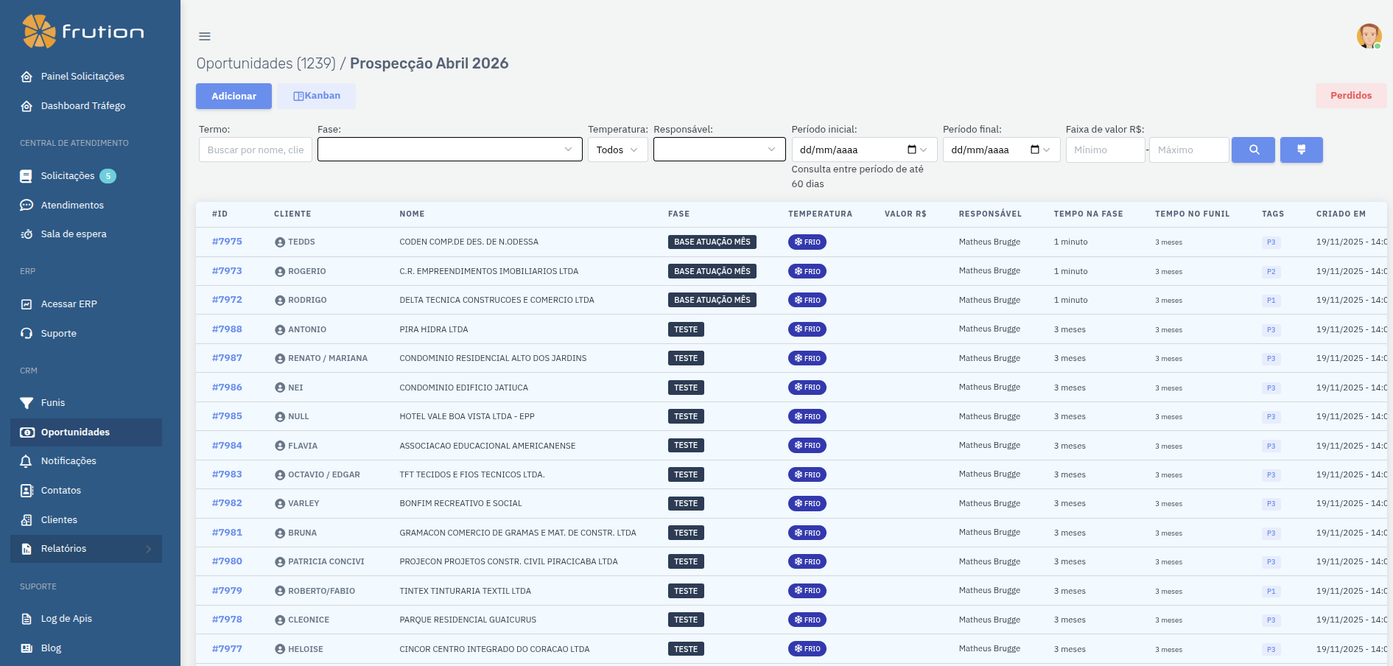Open calendar picker in Período inicial
Image resolution: width=1393 pixels, height=666 pixels.
pos(912,150)
